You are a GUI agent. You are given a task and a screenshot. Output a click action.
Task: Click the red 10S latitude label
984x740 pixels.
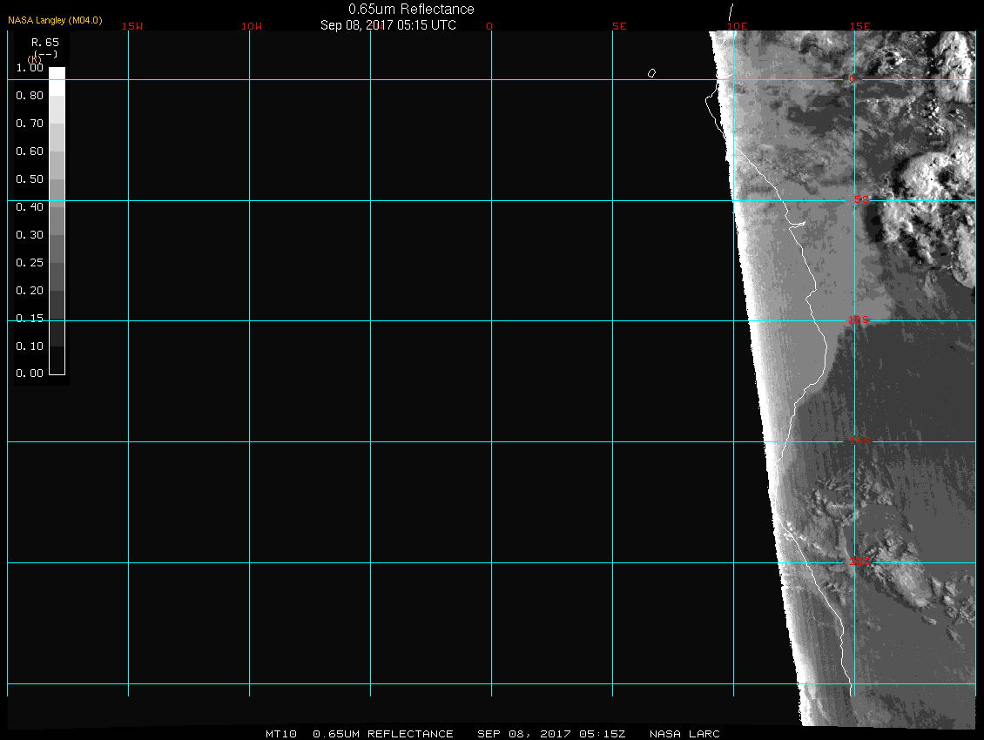pos(859,320)
